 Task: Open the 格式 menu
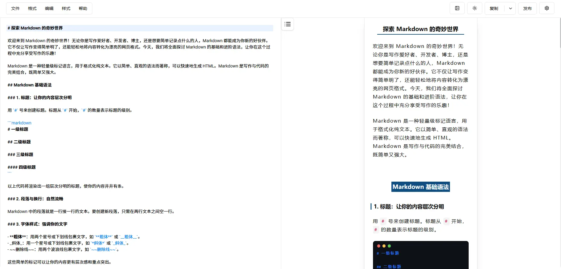click(x=32, y=8)
